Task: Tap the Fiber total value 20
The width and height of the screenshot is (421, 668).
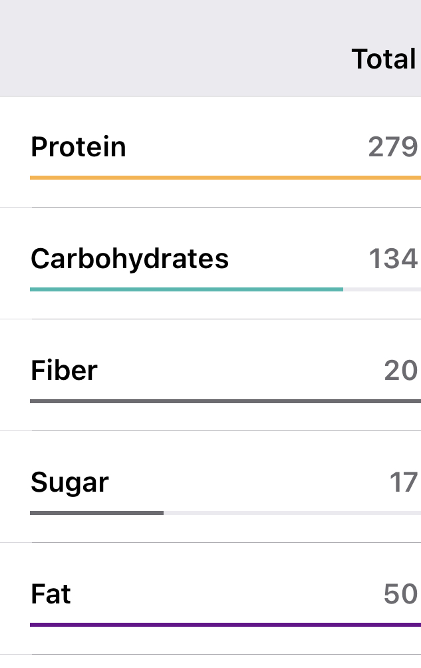Action: coord(400,371)
